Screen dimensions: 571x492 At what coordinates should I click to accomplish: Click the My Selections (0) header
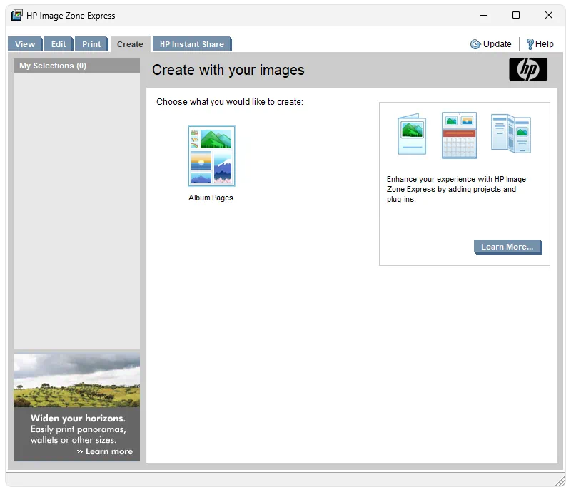tap(76, 66)
